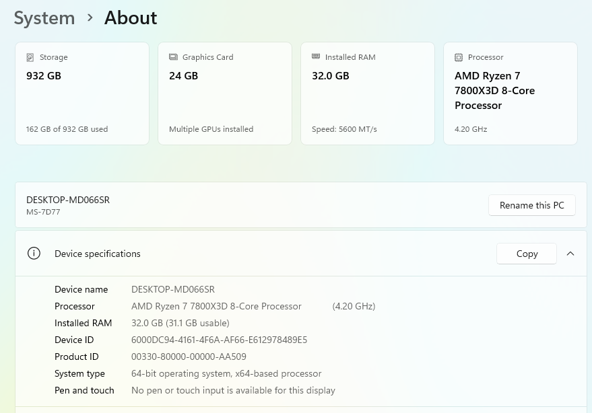The height and width of the screenshot is (413, 592).
Task: Collapse the Device specifications section
Action: tap(570, 254)
